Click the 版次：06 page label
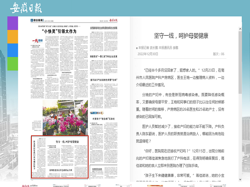250x187 pixels. click(x=219, y=54)
